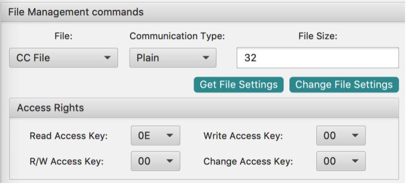Open the File dropdown showing CC File

click(x=63, y=57)
